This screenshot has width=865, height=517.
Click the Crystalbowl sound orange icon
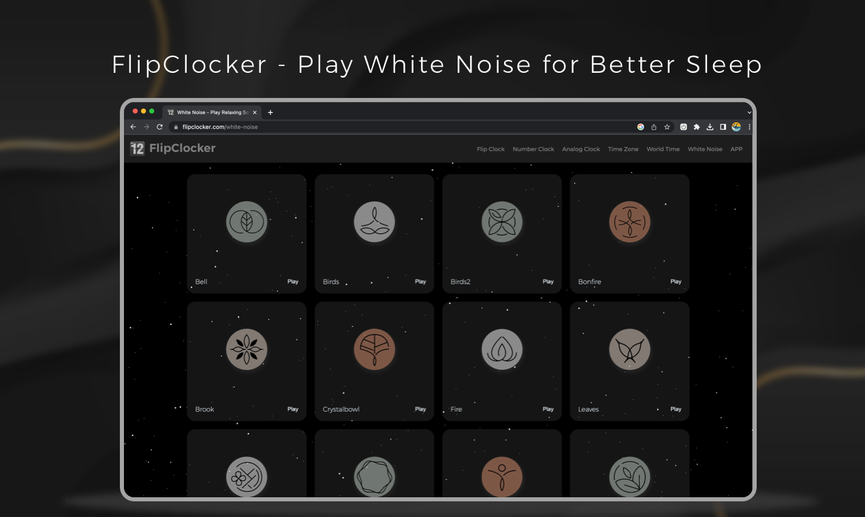click(x=375, y=350)
